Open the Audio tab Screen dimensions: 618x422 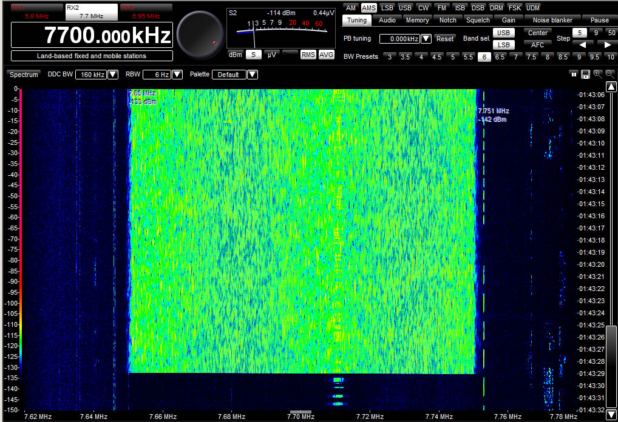[x=387, y=20]
